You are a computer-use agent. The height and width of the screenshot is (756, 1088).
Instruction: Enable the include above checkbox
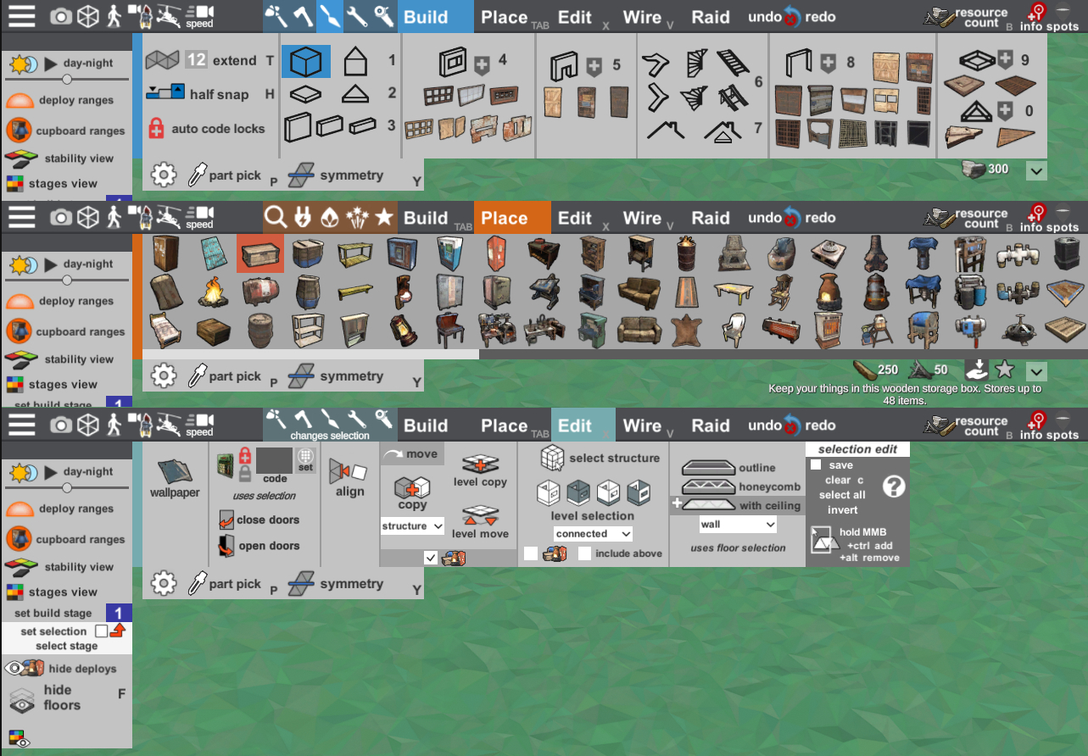click(x=584, y=553)
